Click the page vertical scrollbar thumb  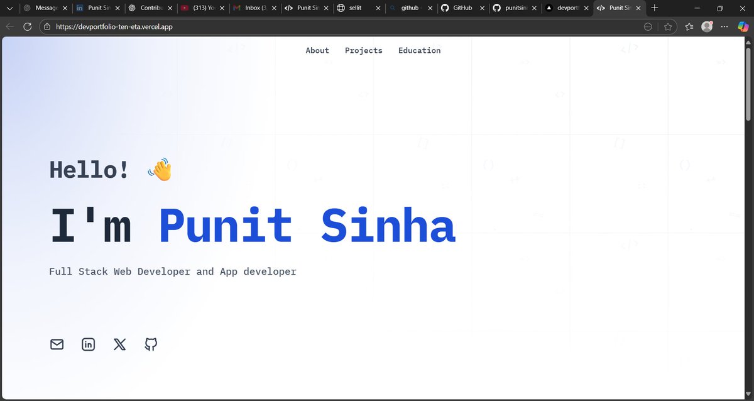tap(748, 84)
